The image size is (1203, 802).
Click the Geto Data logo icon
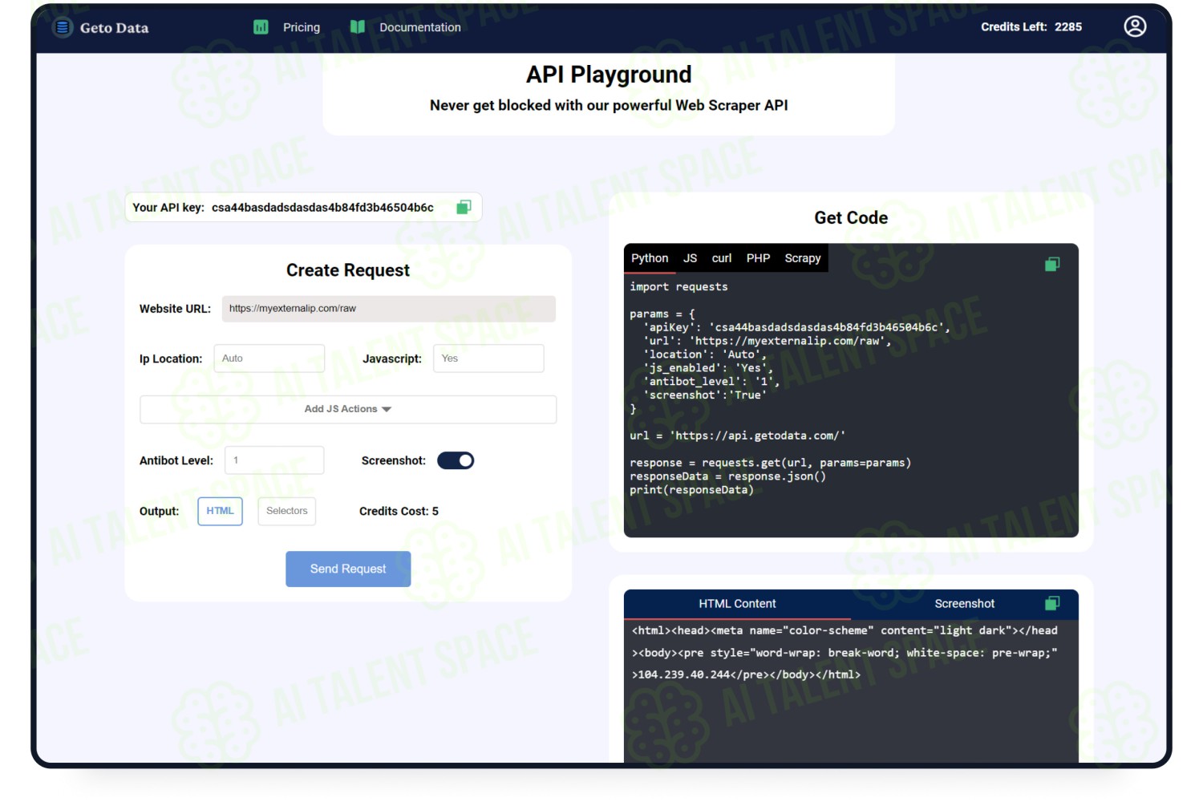point(62,27)
